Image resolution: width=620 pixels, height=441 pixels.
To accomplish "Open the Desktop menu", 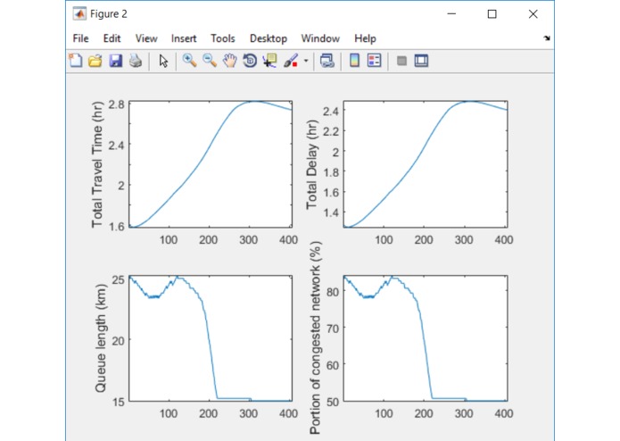I will pos(269,38).
